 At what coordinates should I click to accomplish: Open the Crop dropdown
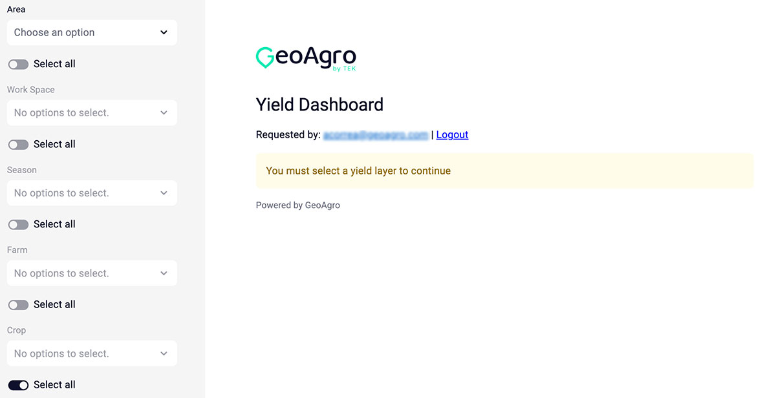[x=92, y=353]
